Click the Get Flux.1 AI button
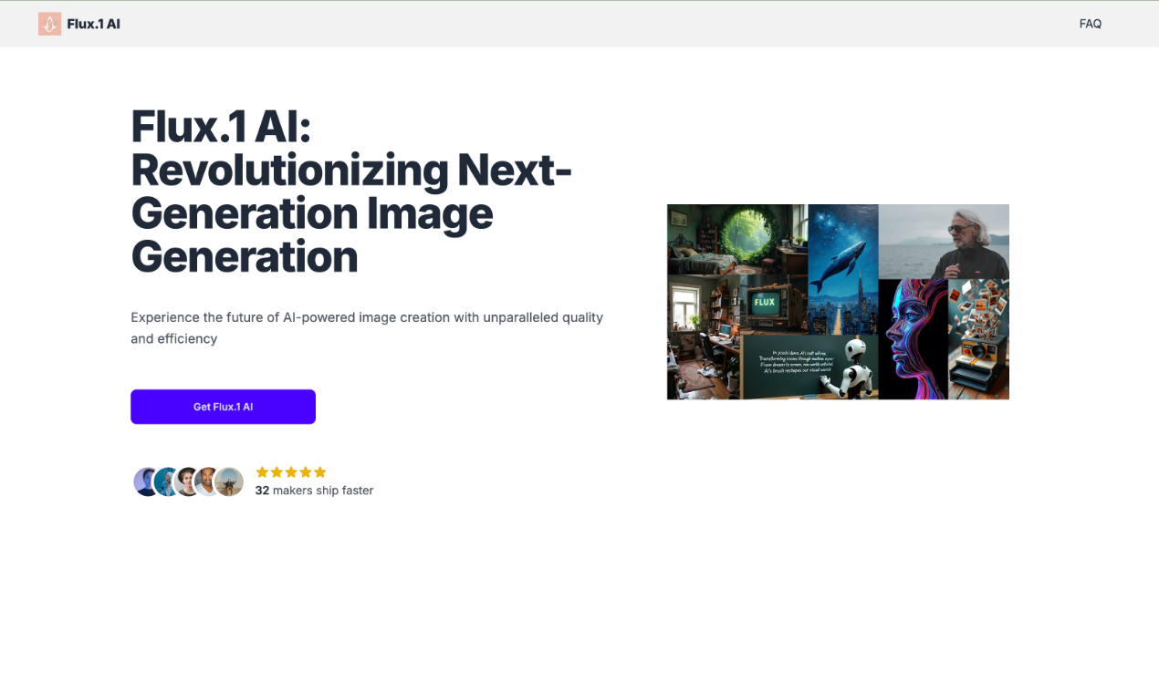The height and width of the screenshot is (693, 1159). coord(223,407)
